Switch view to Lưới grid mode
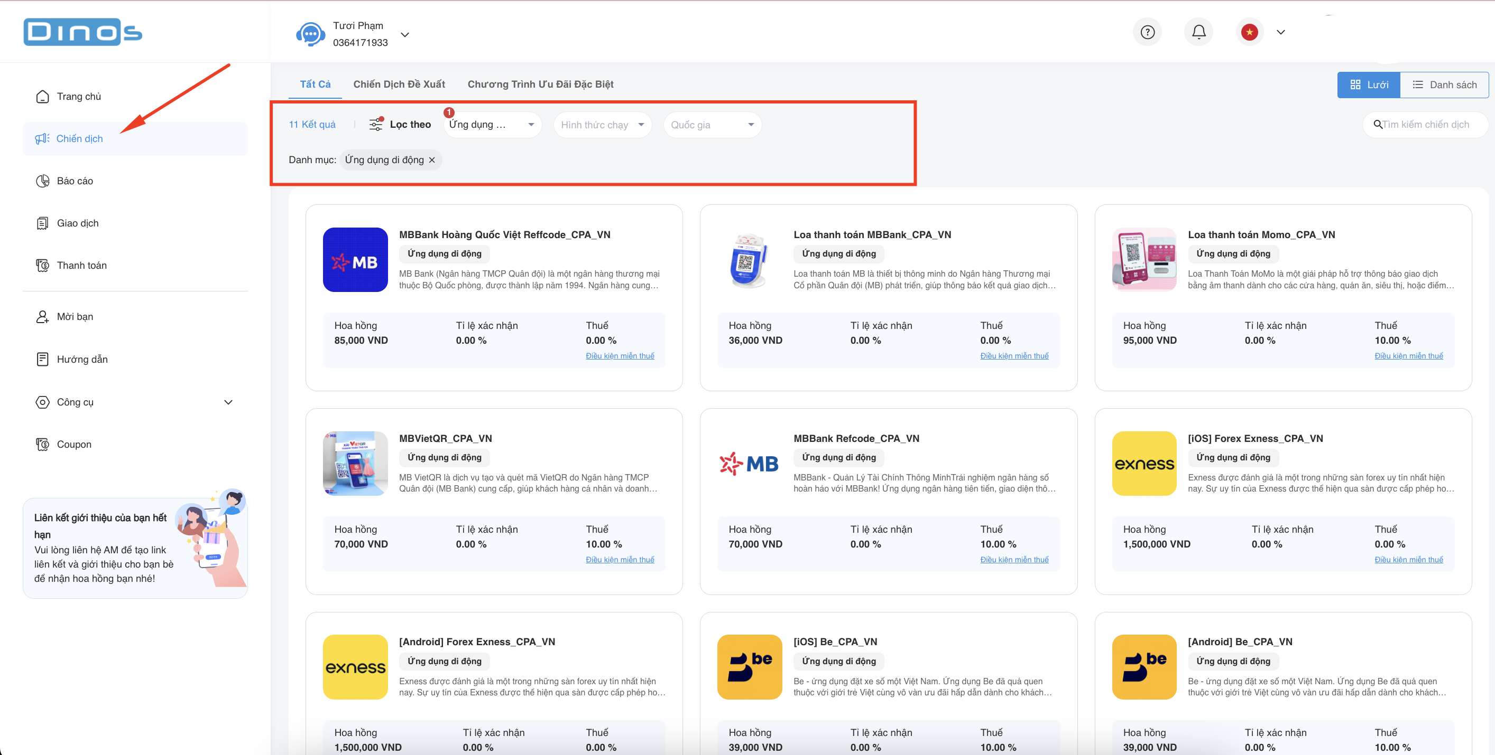 1369,84
